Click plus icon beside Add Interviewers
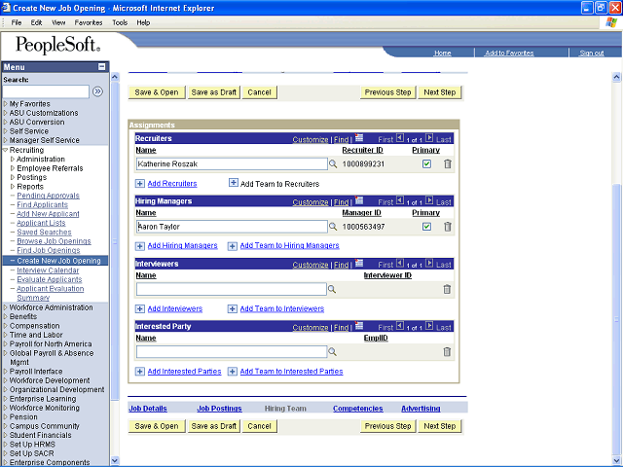Image resolution: width=623 pixels, height=467 pixels. point(140,309)
